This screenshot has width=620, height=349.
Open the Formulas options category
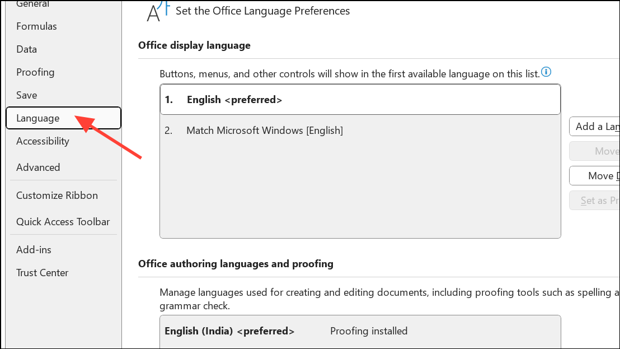tap(36, 26)
